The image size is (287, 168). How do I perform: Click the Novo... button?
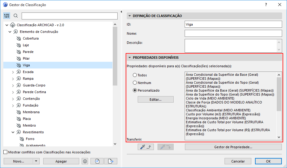[x=19, y=161]
